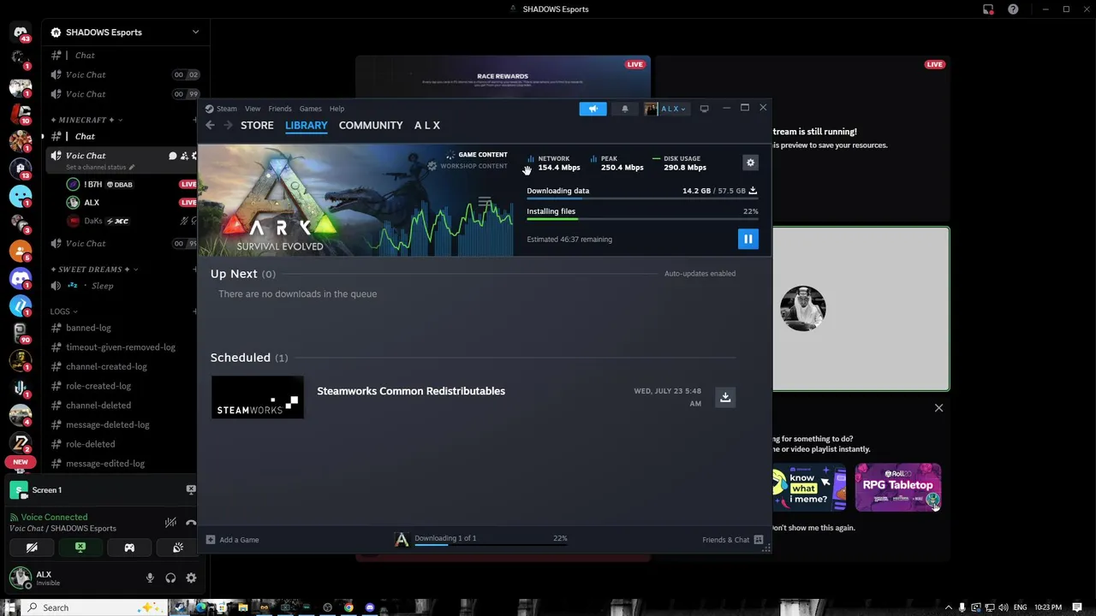Open Steam notifications bell
This screenshot has height=616, width=1096.
[x=625, y=109]
